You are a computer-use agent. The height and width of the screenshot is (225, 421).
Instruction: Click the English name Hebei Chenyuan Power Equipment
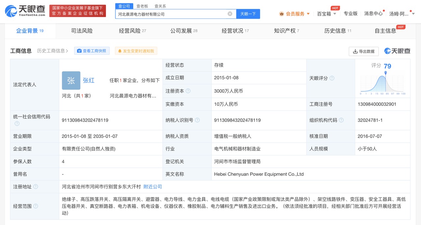(x=259, y=174)
